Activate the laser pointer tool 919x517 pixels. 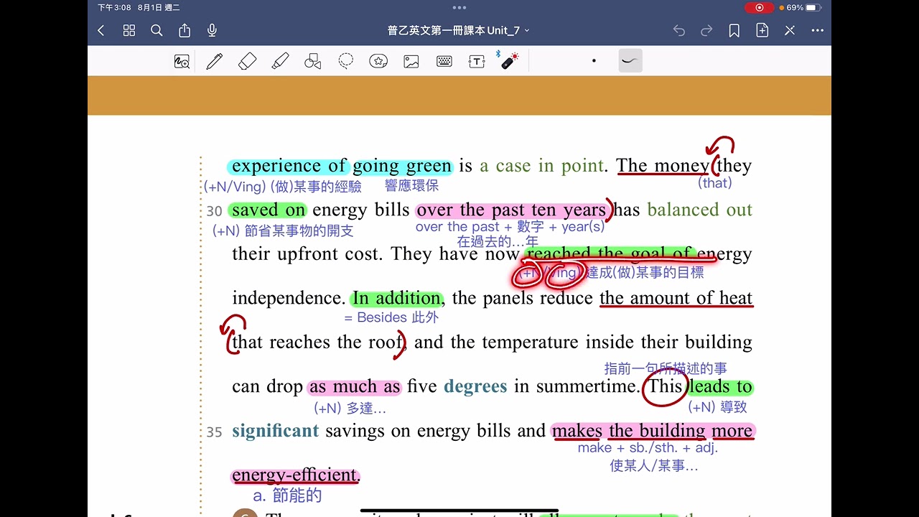click(509, 60)
